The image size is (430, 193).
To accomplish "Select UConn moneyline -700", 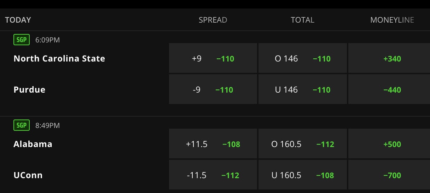I will click(x=392, y=175).
